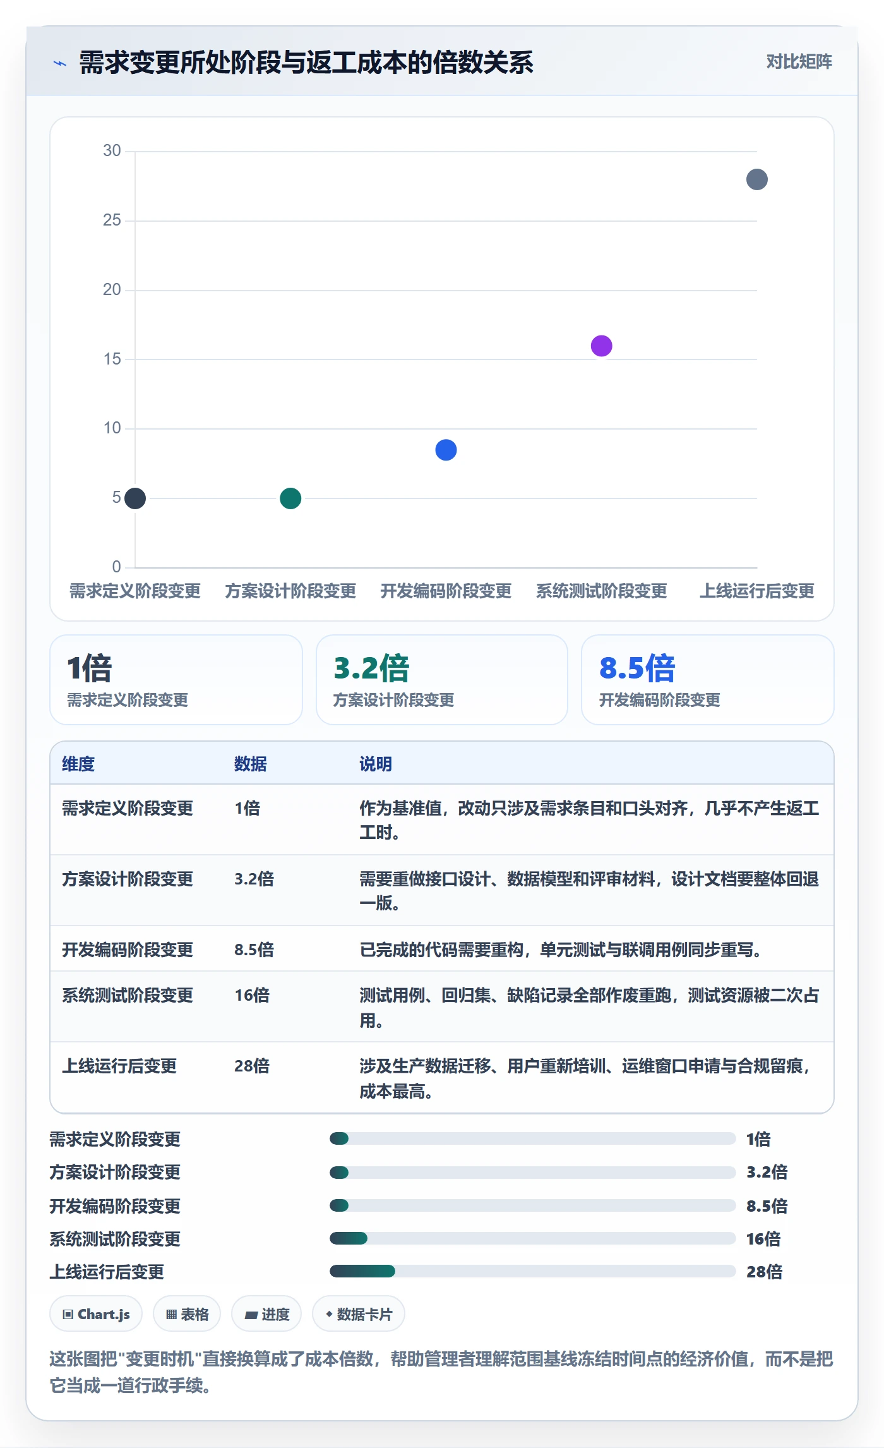Click the 数据 column header
This screenshot has height=1448, width=884.
point(251,764)
